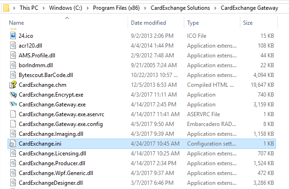Click the Embarcadero RAD... type cell
Image resolution: width=289 pixels, height=189 pixels.
(211, 124)
